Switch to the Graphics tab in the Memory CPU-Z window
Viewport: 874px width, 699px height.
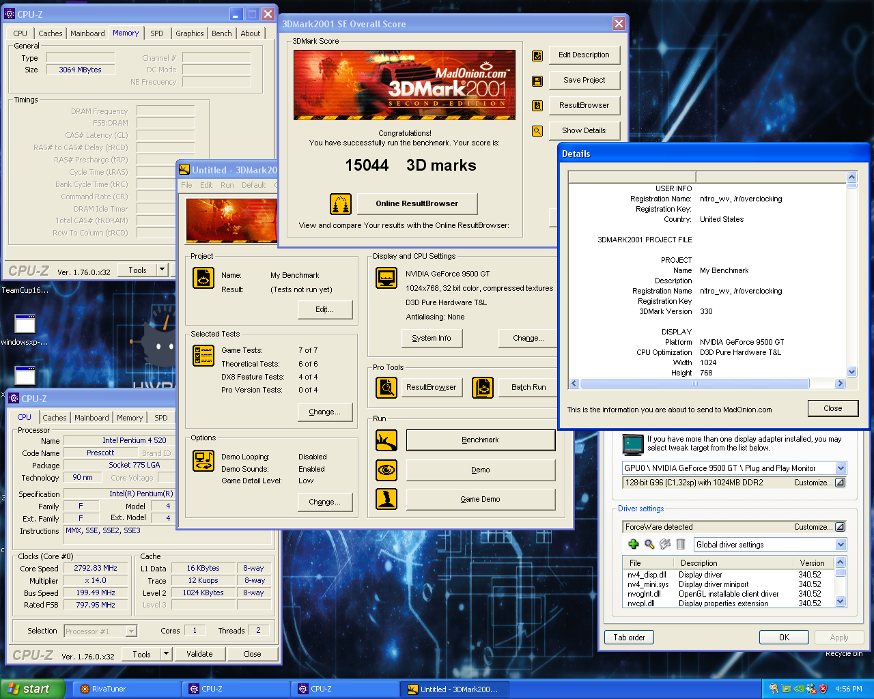click(189, 33)
